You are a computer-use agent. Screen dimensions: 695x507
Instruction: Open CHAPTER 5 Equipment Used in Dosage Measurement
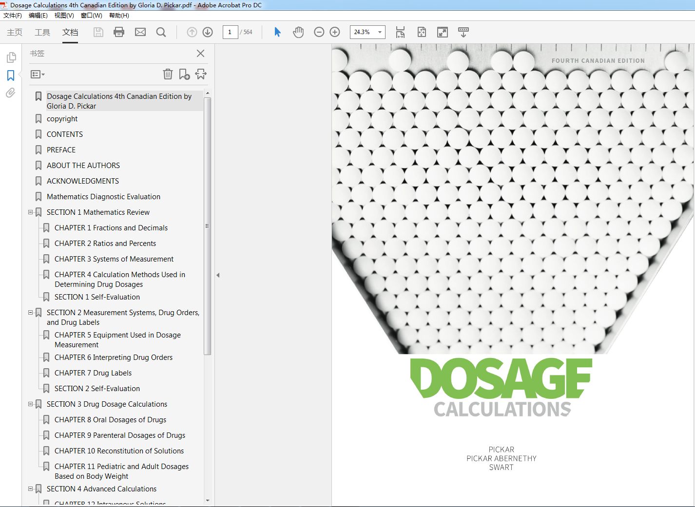(117, 340)
